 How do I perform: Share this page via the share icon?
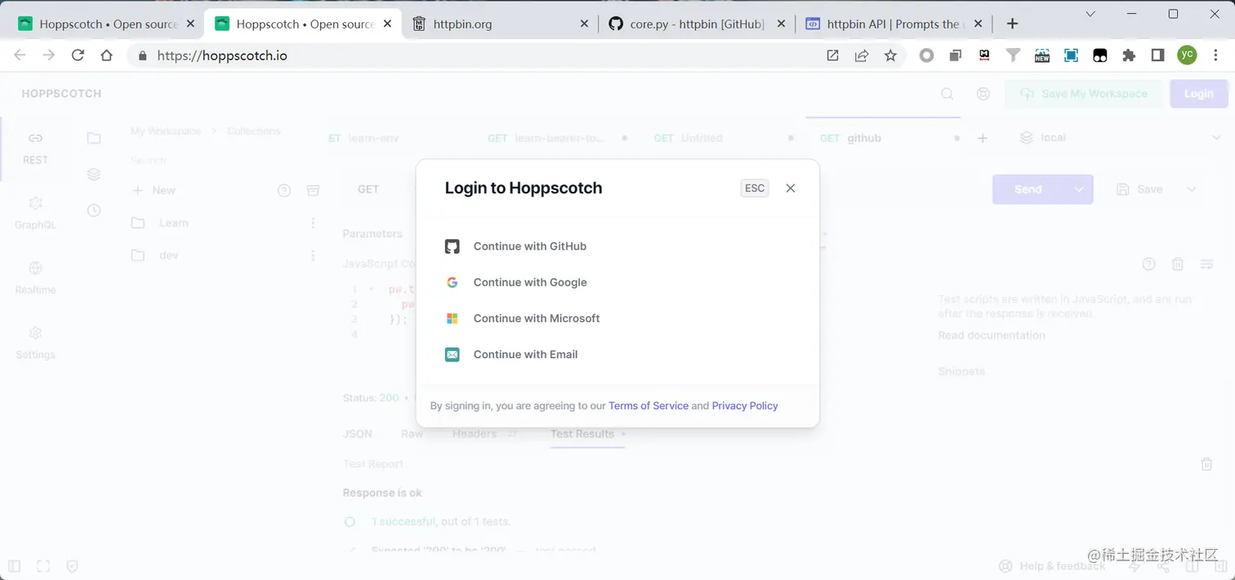tap(862, 55)
